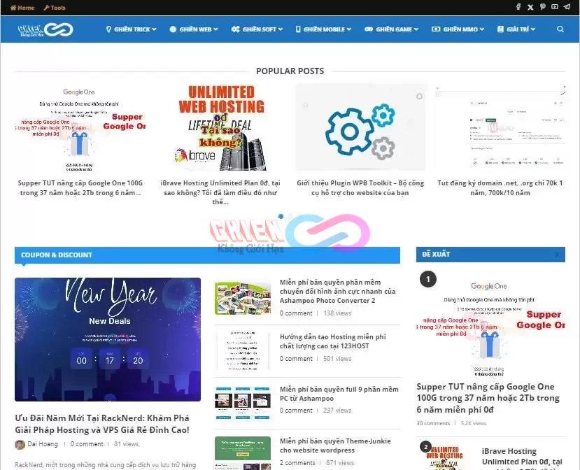Click the COUPON & DISCOUNT section heading

[57, 255]
